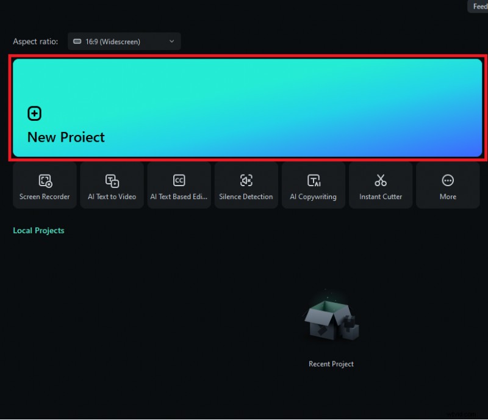Click the "Instant Cutter" text label
488x420 pixels.
(x=381, y=197)
